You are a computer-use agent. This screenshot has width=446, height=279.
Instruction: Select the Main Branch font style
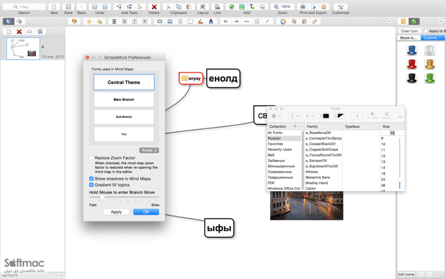[124, 100]
